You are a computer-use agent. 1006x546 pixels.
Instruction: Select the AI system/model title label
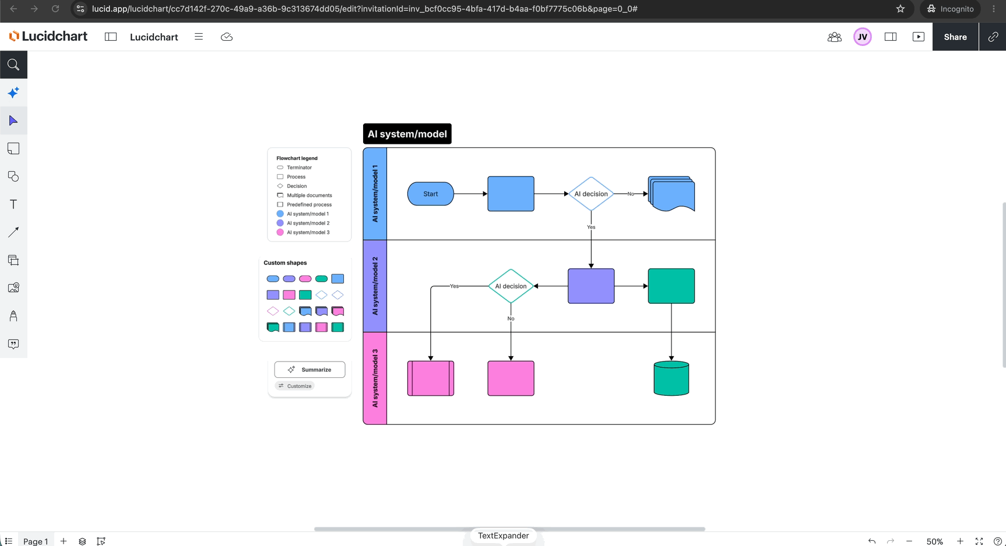click(407, 134)
